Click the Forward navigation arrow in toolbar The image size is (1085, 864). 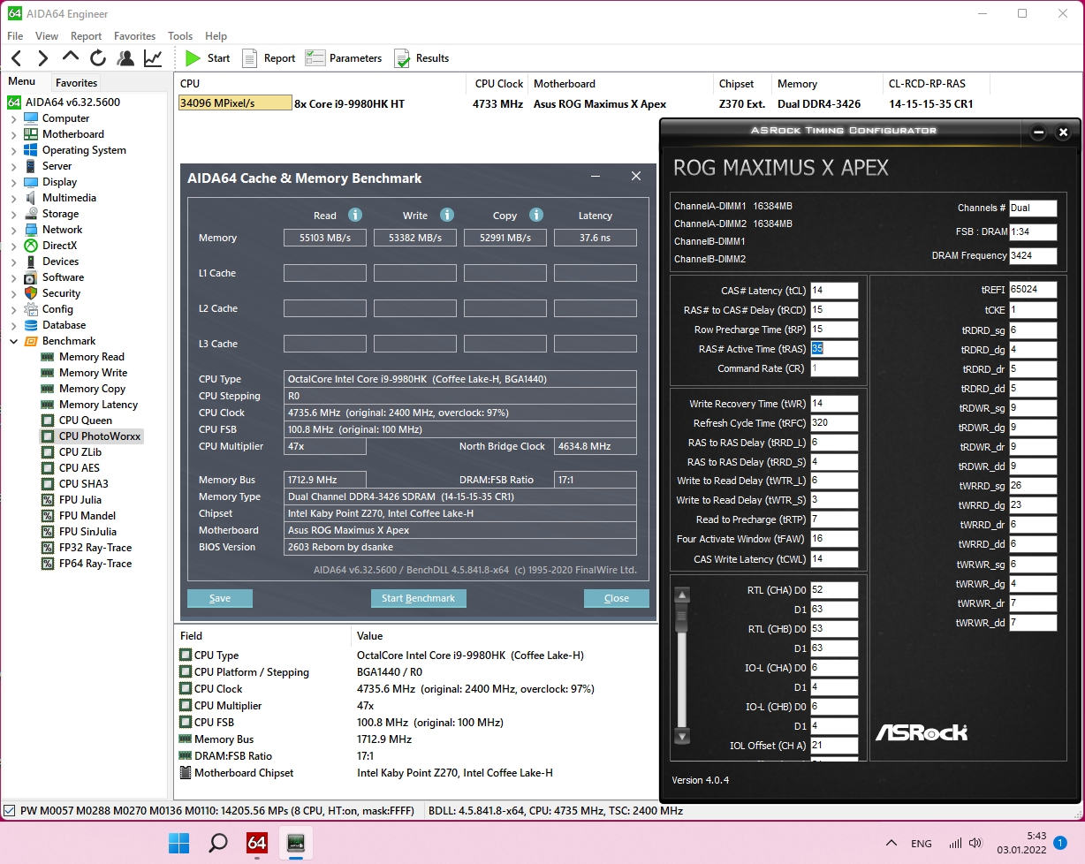click(43, 58)
